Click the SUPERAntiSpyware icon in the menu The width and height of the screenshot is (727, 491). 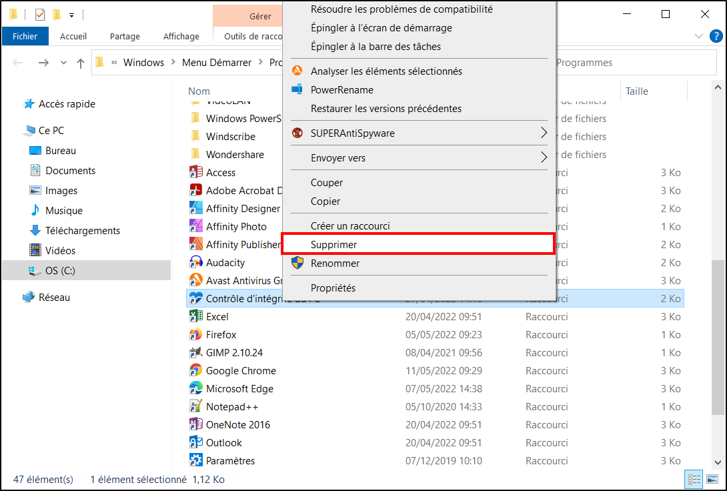297,133
